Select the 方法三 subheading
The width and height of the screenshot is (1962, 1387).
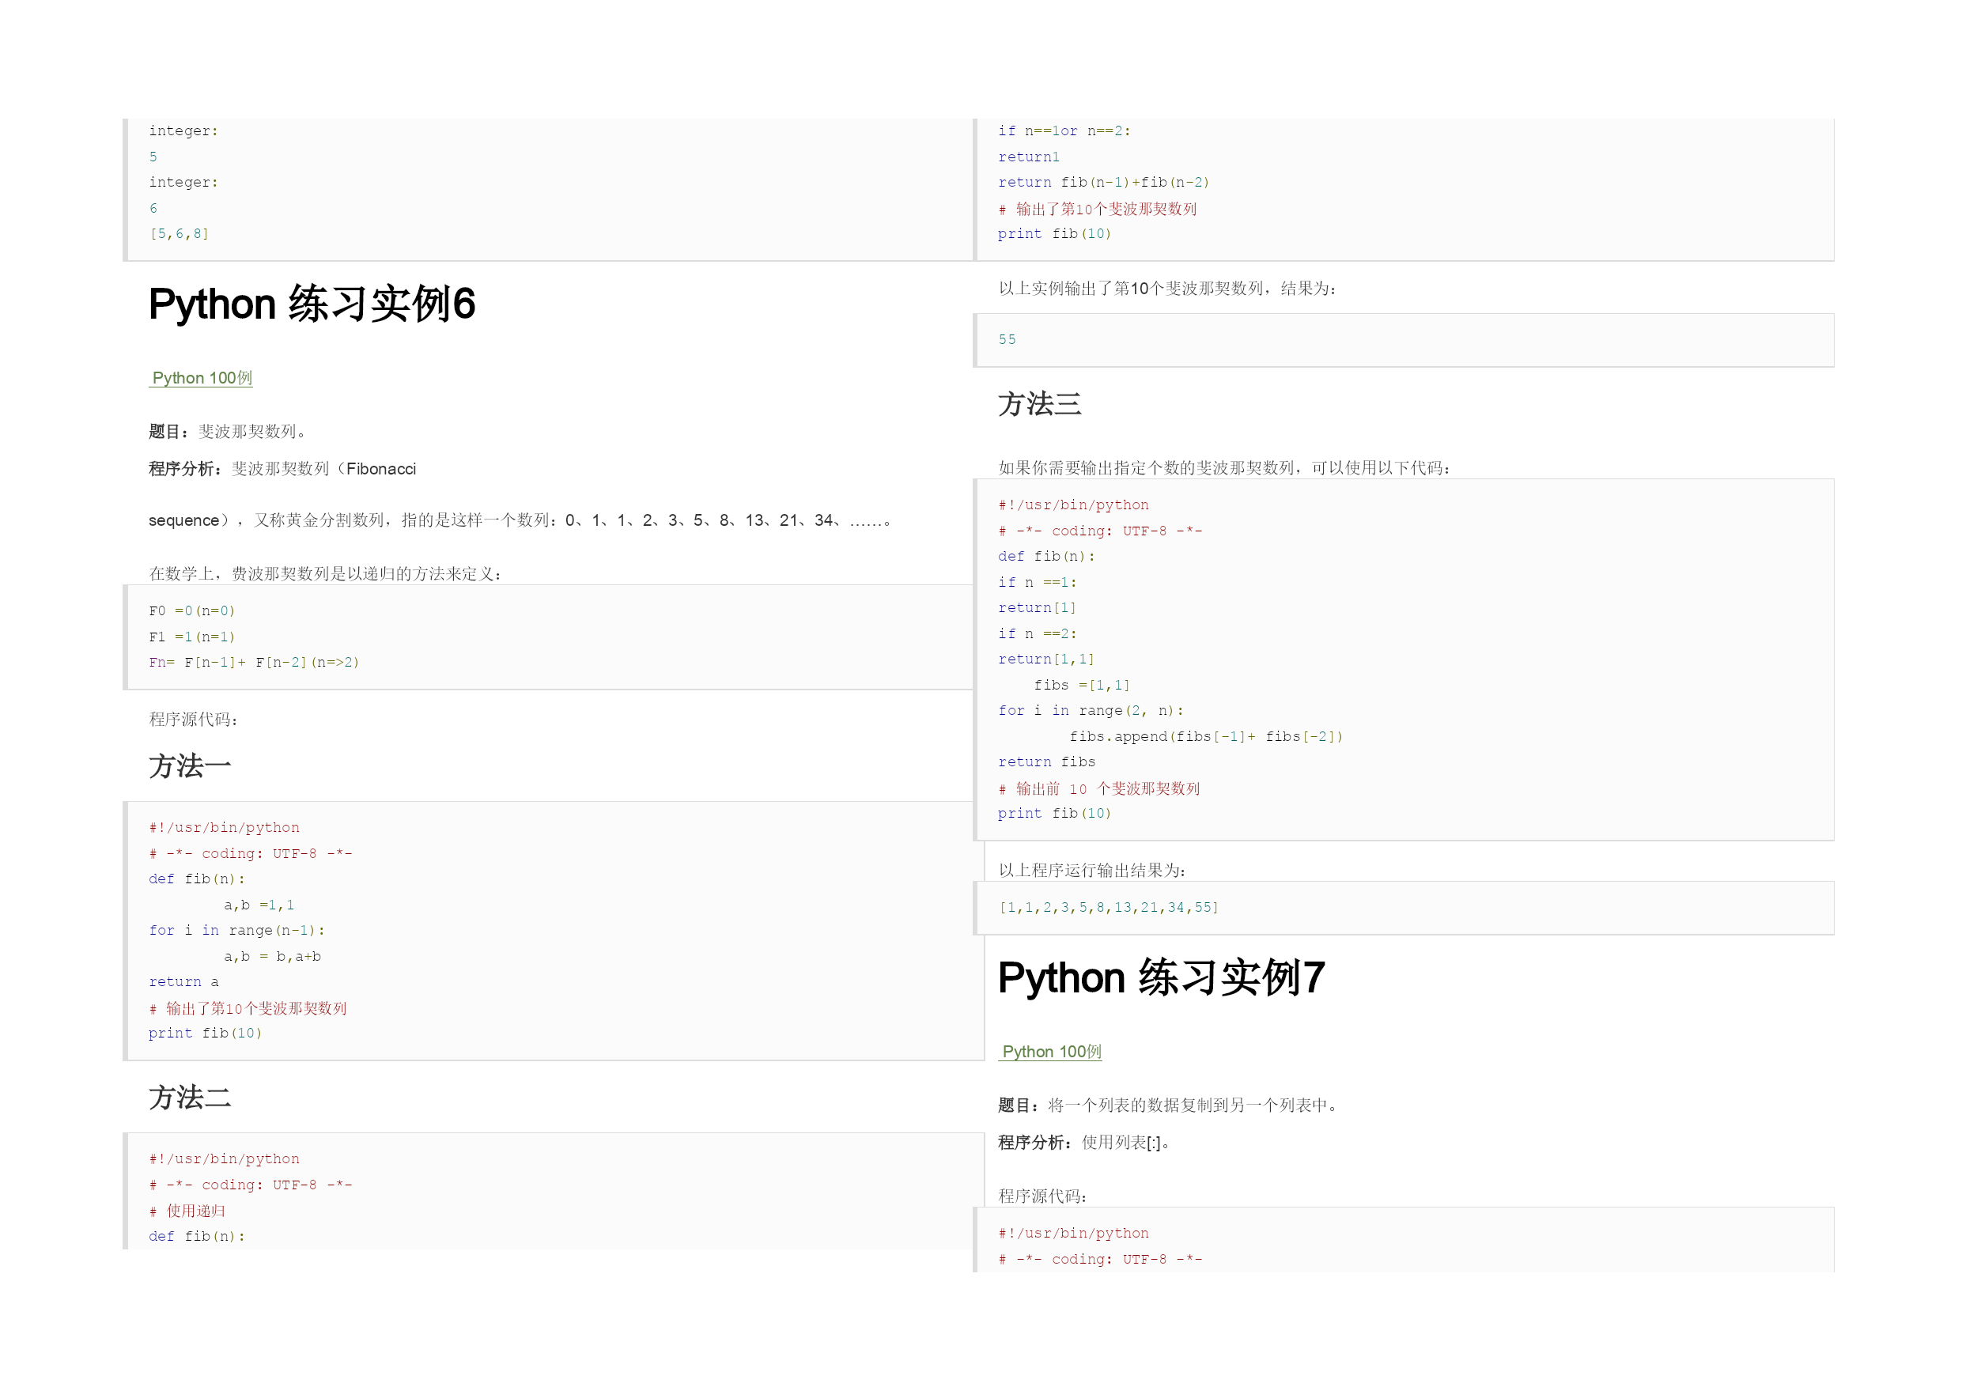point(1040,403)
